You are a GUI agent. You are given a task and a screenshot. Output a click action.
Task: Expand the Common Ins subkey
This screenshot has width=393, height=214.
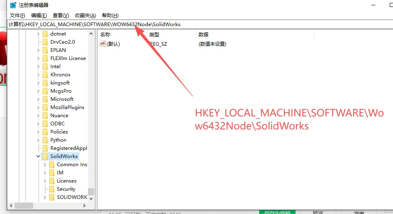point(45,165)
